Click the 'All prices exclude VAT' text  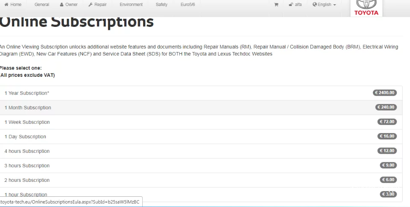27,75
